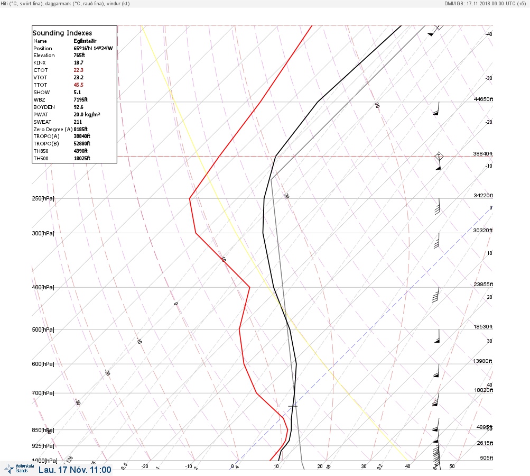Click the position value 65°16'N 14°24'W
The height and width of the screenshot is (476, 530).
(93, 48)
